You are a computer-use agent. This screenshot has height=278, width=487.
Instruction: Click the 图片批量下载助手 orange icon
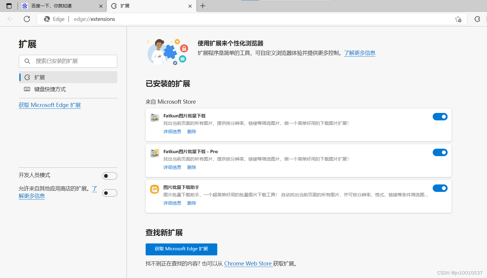(x=155, y=189)
